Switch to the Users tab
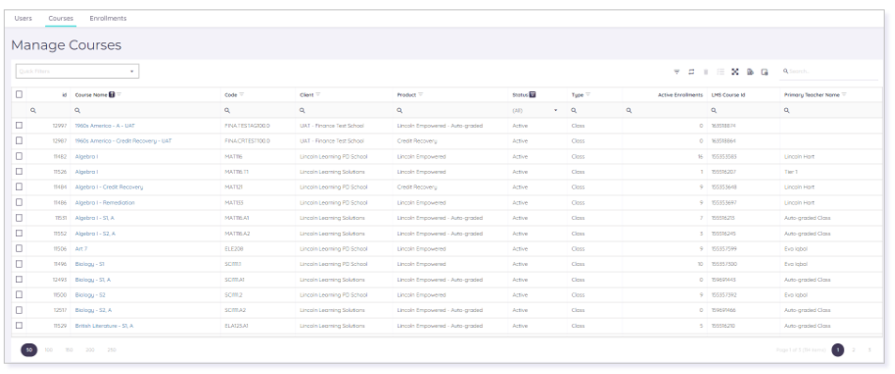Image resolution: width=895 pixels, height=374 pixels. [x=23, y=18]
